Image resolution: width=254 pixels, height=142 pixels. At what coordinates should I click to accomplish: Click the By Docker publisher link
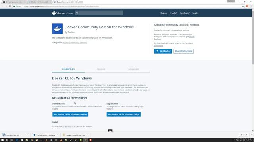(x=70, y=32)
